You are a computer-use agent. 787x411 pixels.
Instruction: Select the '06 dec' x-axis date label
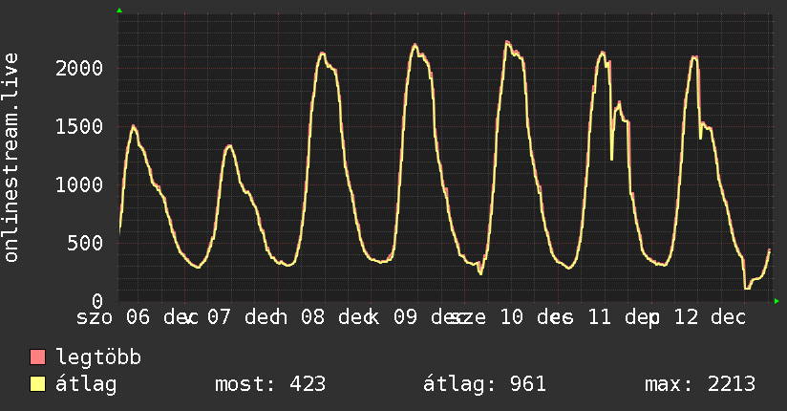coord(160,317)
